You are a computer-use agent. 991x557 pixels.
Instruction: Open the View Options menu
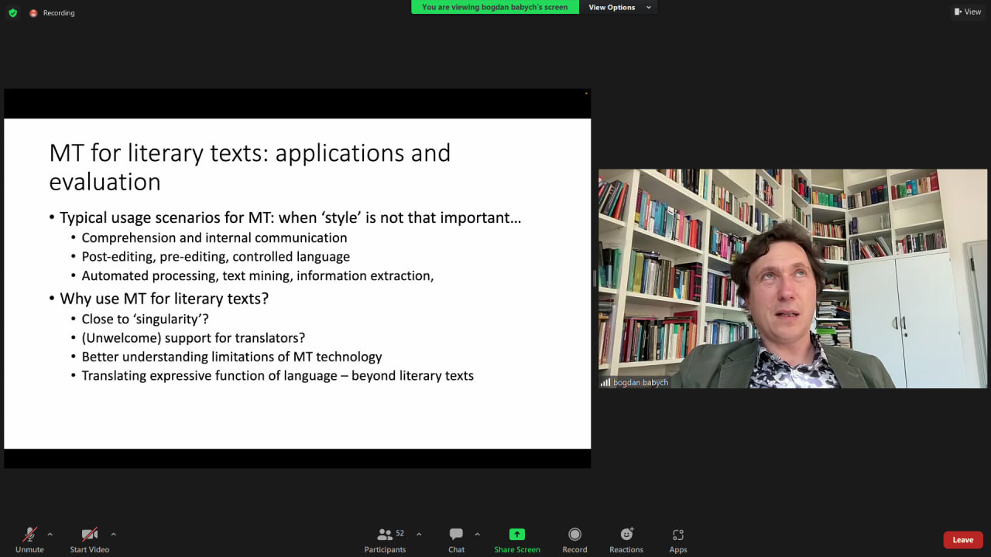click(617, 8)
